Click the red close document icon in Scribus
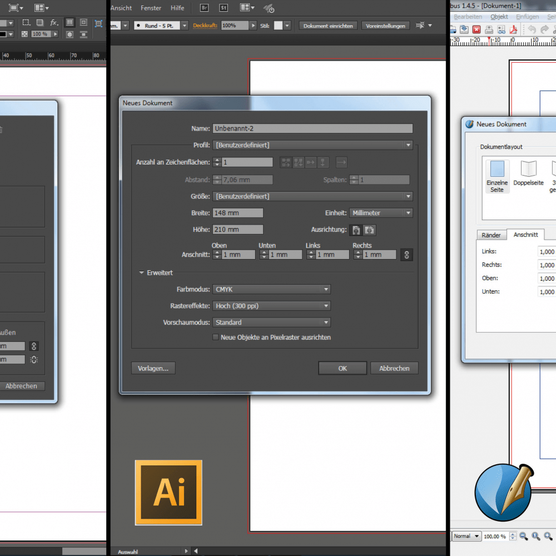The width and height of the screenshot is (556, 556). point(476,29)
